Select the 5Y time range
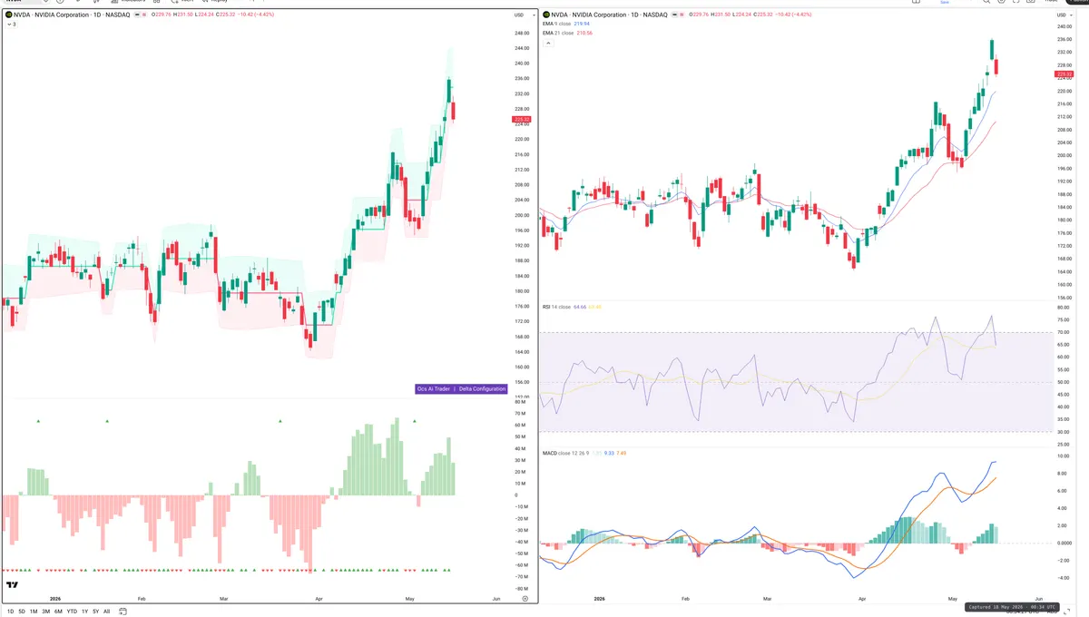Viewport: 1089px width, 617px height. click(x=95, y=612)
